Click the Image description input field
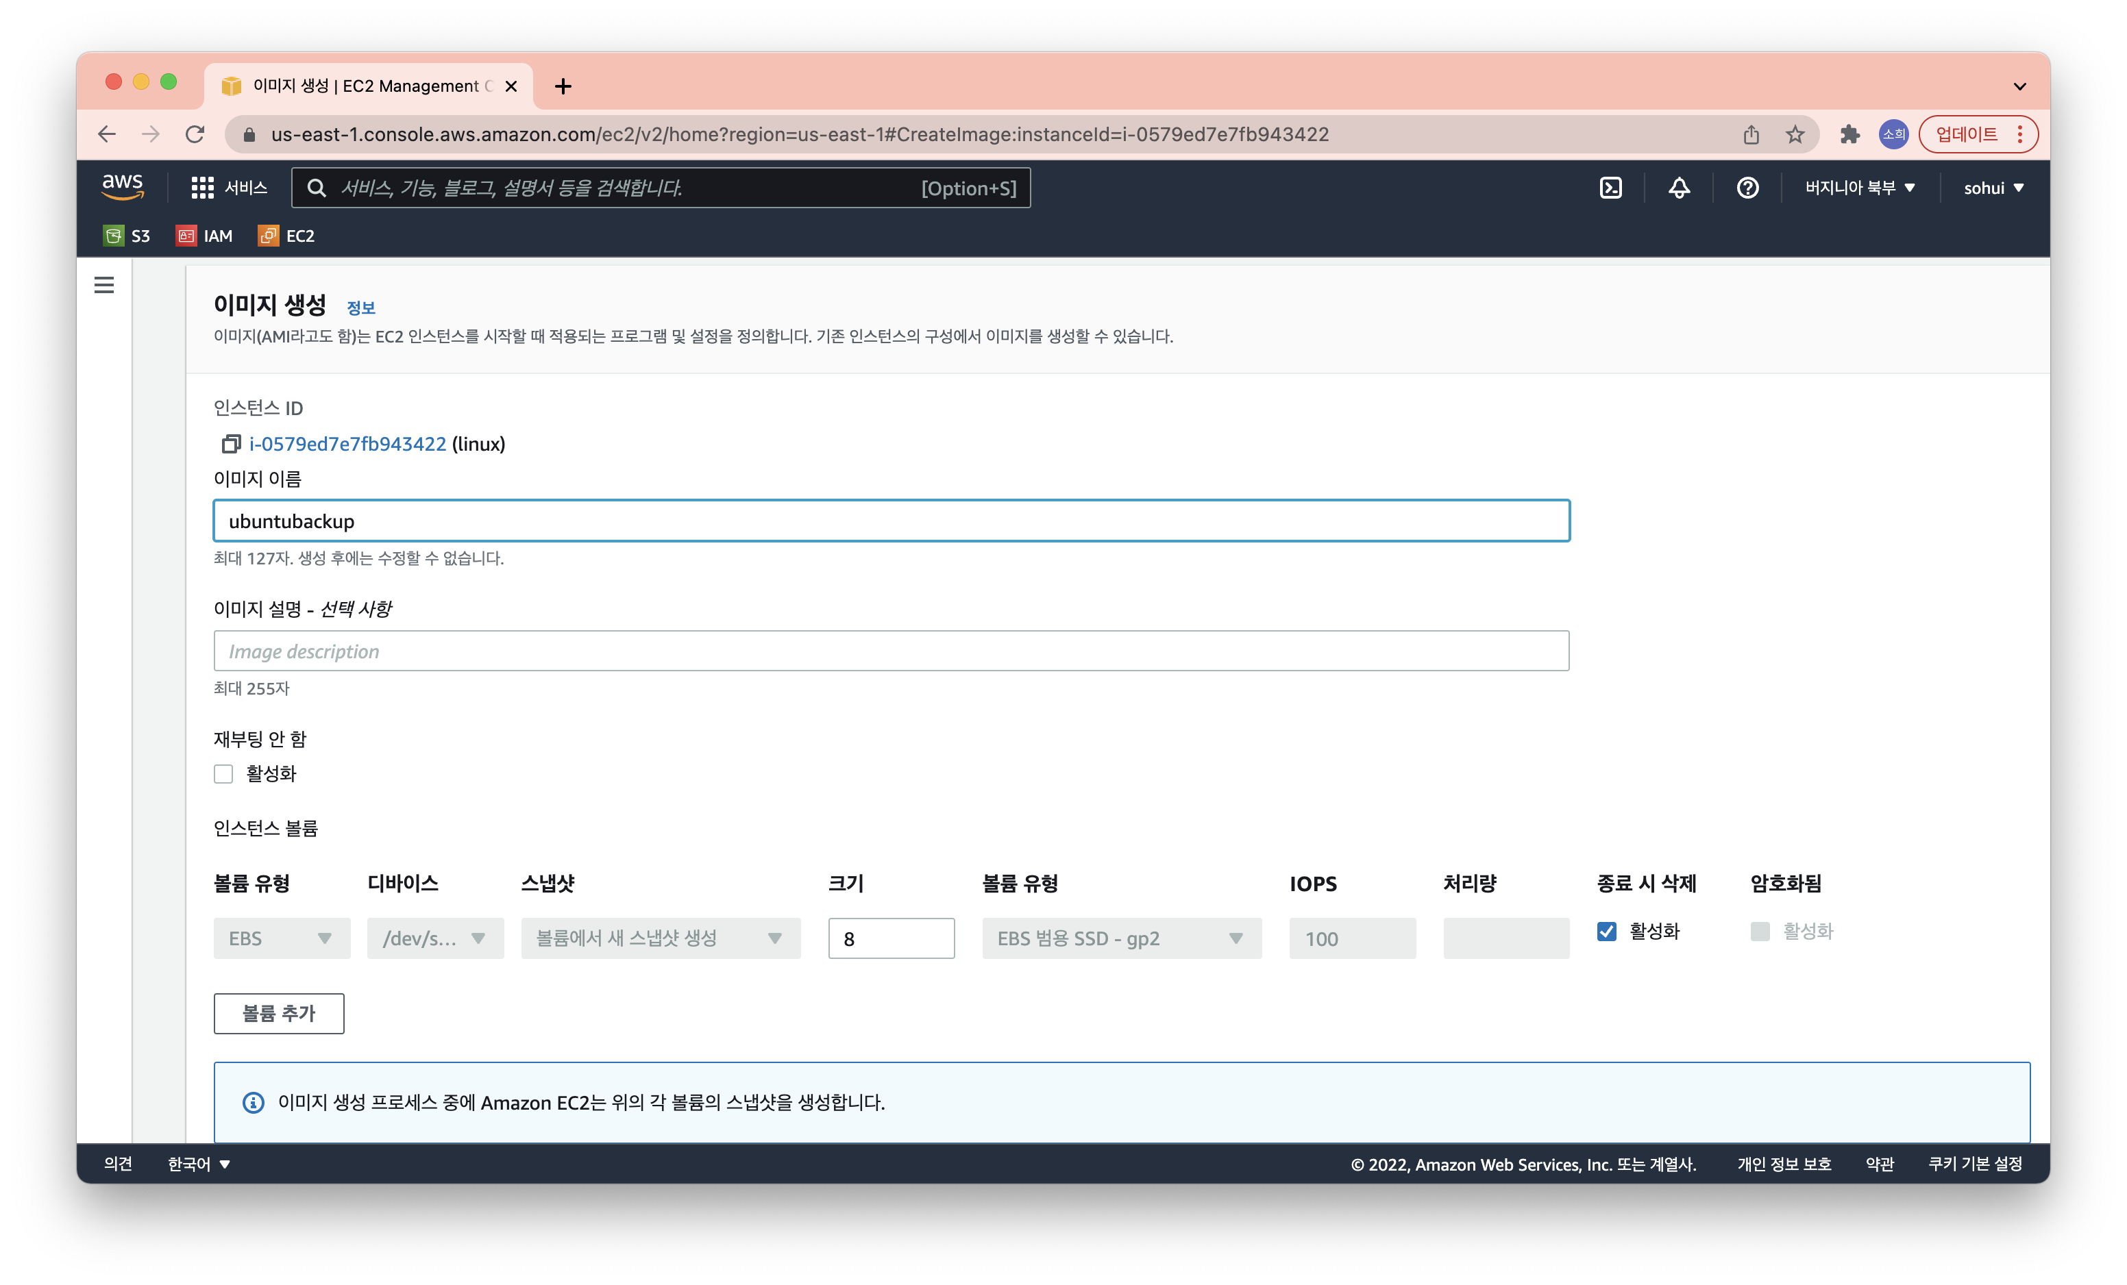The image size is (2127, 1285). (x=891, y=651)
